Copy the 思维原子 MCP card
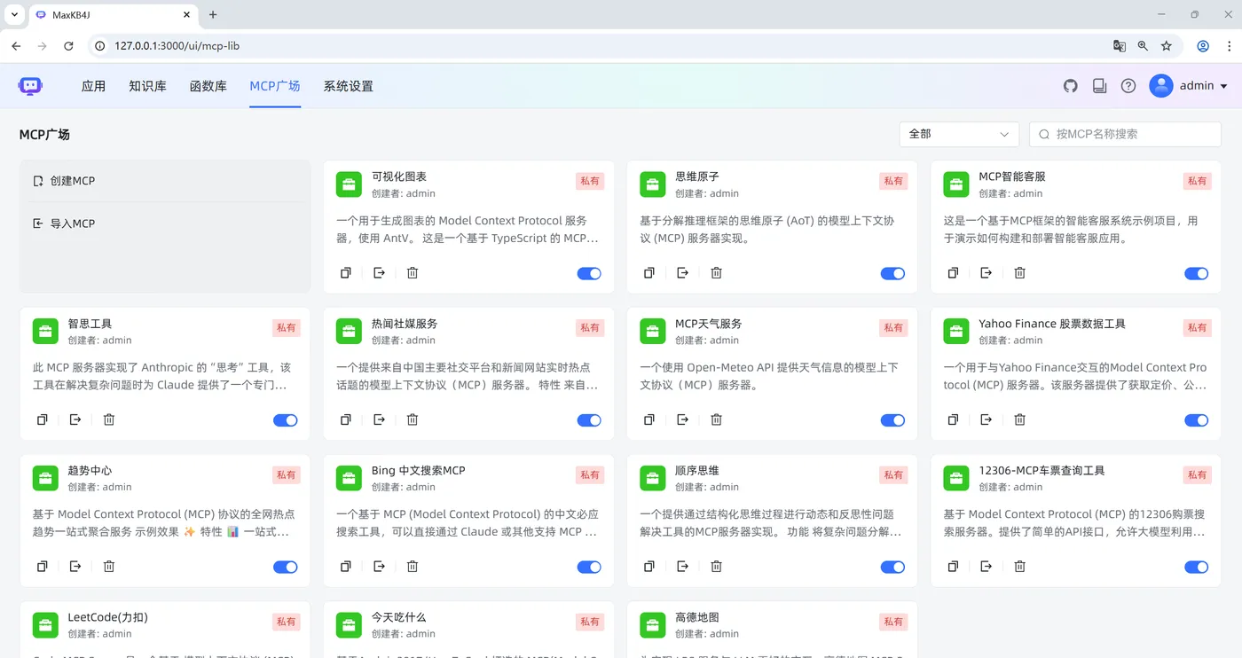 (x=649, y=273)
